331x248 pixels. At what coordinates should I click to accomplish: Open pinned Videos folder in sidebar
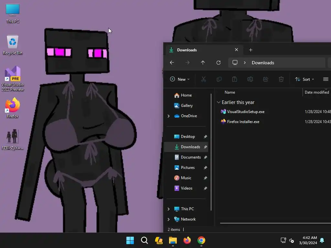tap(183, 188)
